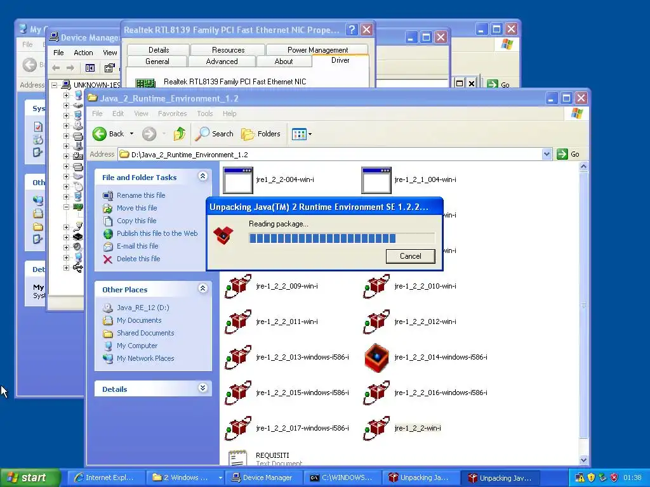Open Shared Documents in Other Places
Viewport: 650px width, 487px height.
click(x=145, y=333)
